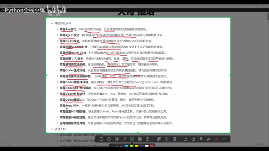Select the ellipse annotation tool
This screenshot has height=151, width=269.
point(109,139)
